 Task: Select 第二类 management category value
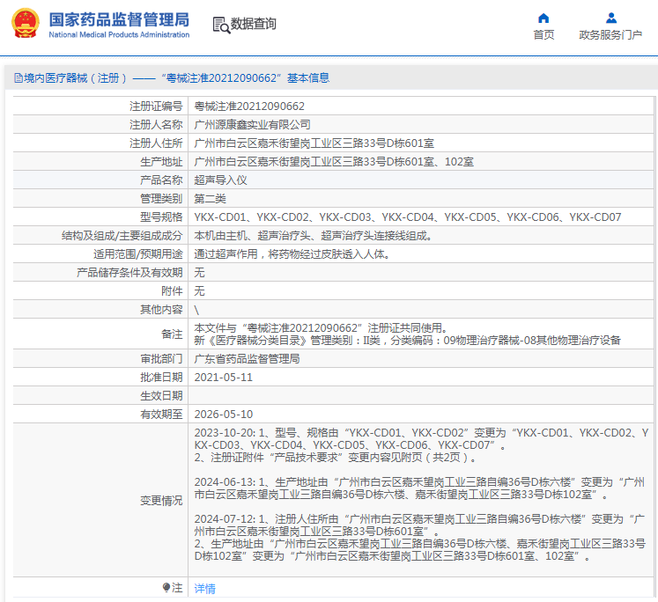pos(210,199)
